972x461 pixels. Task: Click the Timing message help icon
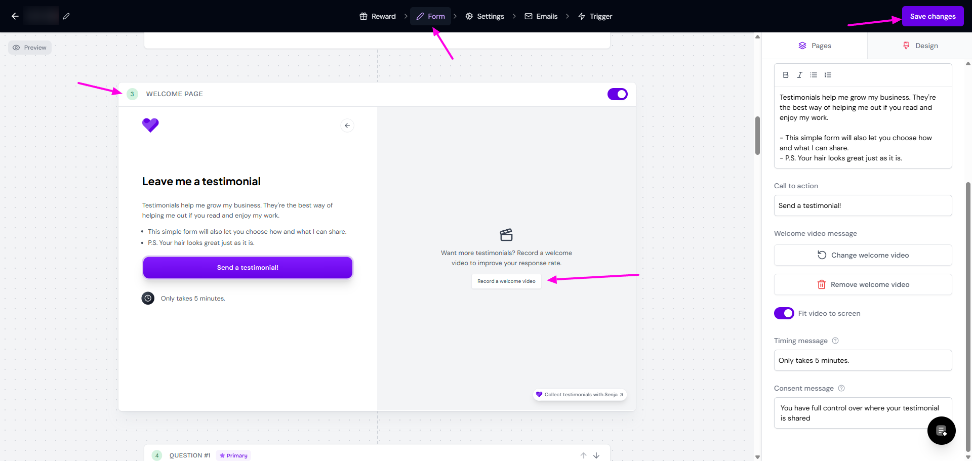(x=835, y=341)
